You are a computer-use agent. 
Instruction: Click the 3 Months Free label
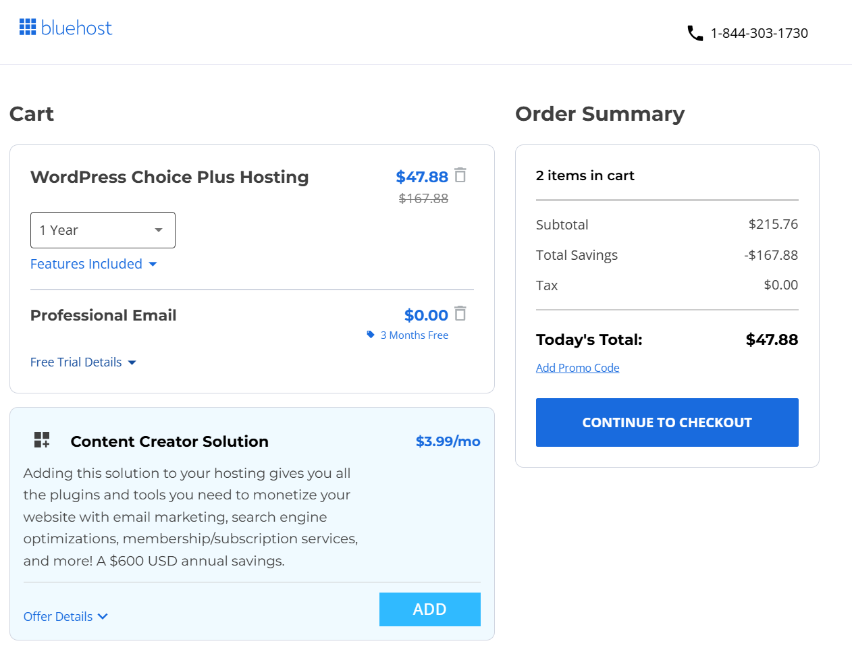(x=415, y=335)
